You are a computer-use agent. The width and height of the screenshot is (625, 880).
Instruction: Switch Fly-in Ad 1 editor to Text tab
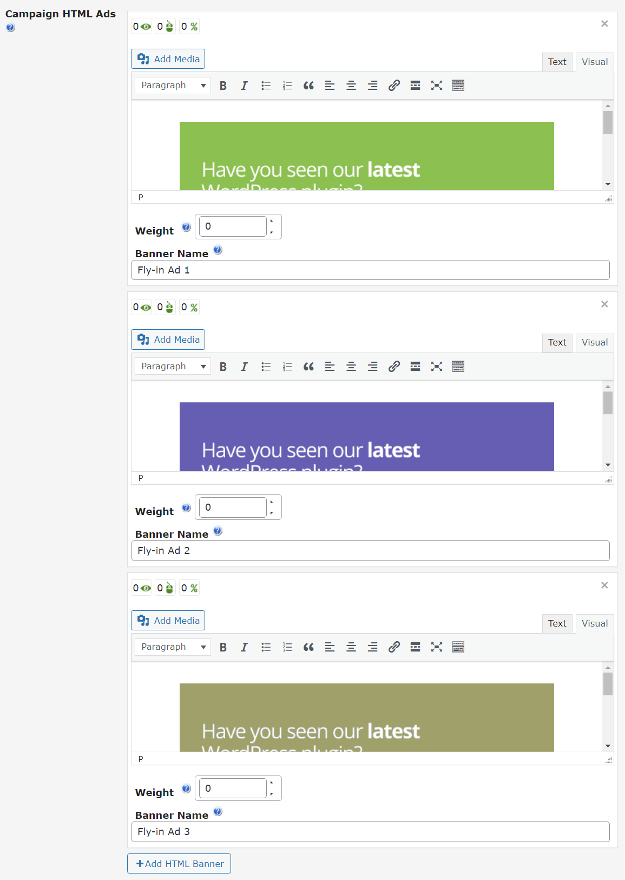click(557, 62)
